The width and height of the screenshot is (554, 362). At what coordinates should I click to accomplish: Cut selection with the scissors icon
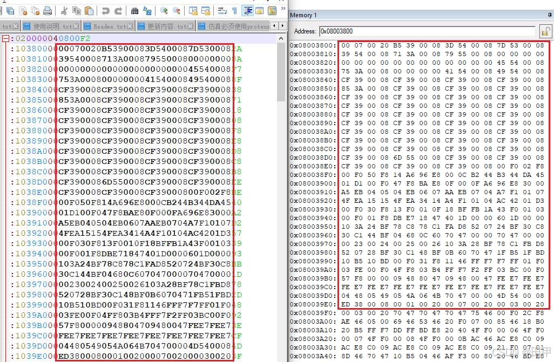[x=64, y=11]
